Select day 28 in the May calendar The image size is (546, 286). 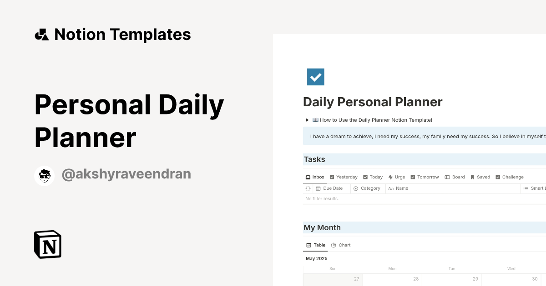tap(415, 279)
